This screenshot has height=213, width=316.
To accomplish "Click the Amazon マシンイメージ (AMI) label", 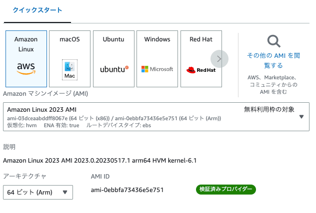I will coord(45,93).
